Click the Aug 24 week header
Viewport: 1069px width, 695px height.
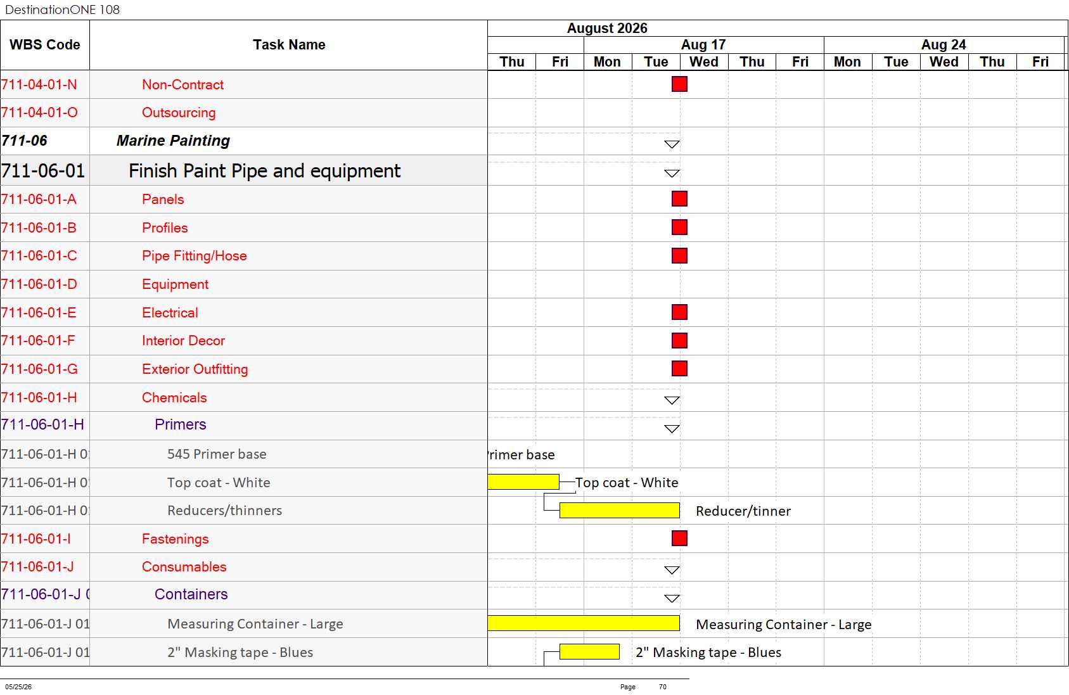(x=944, y=45)
